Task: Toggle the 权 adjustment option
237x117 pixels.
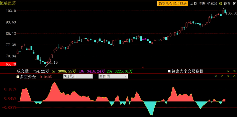Action: click(x=220, y=4)
